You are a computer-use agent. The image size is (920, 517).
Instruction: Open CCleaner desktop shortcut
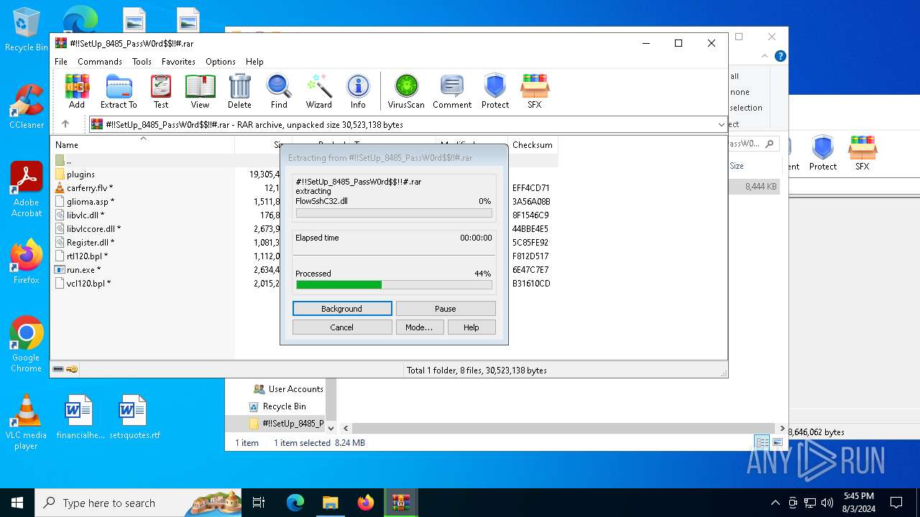click(26, 106)
